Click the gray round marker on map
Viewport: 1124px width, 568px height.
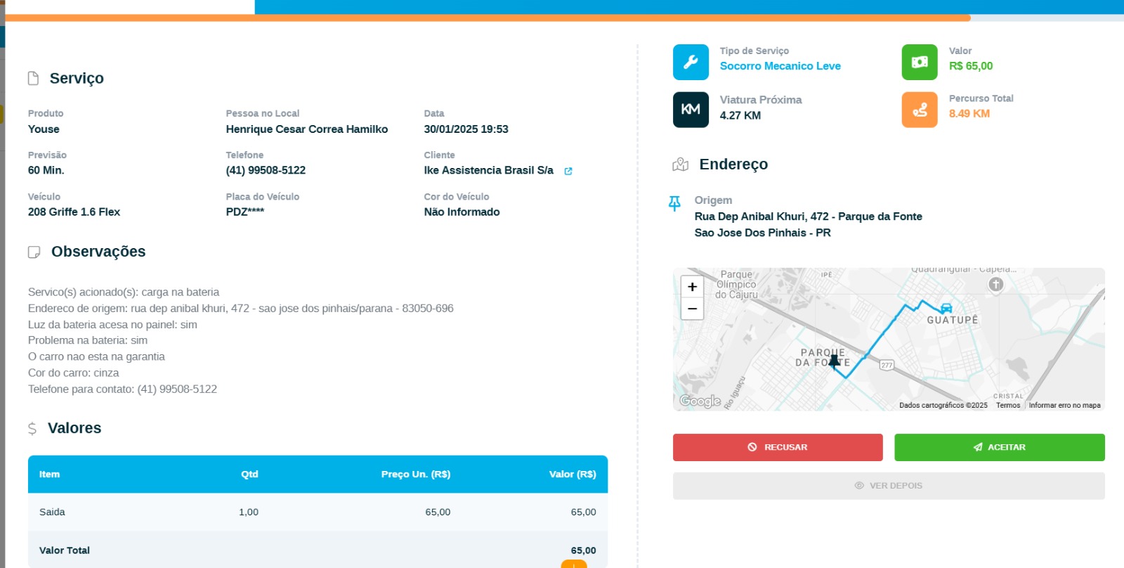pyautogui.click(x=995, y=284)
